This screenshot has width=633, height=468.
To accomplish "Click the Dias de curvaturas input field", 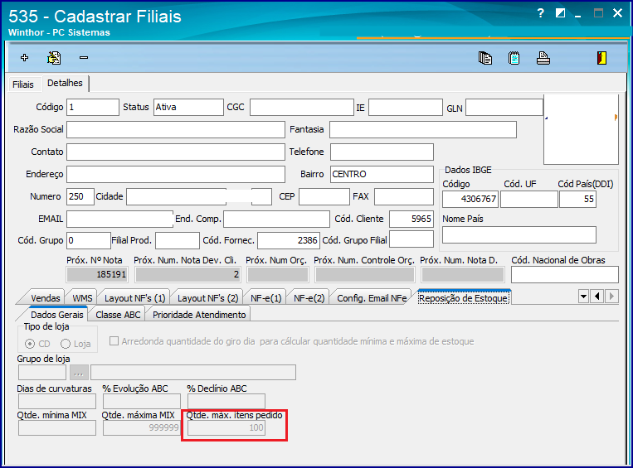I will pos(57,401).
